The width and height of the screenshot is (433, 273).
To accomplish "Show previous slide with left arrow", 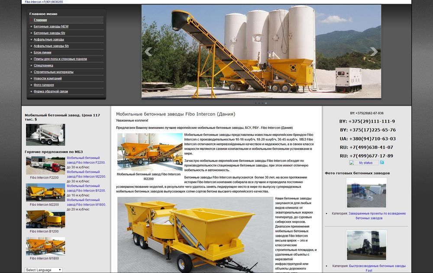I will click(148, 51).
